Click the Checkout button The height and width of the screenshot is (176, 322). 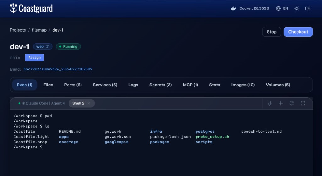298,32
